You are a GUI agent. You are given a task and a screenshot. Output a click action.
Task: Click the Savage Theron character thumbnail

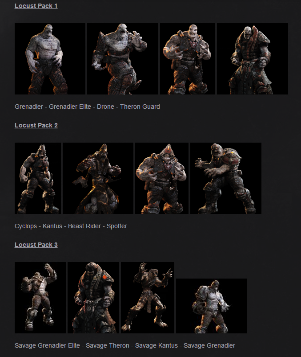coord(93,298)
